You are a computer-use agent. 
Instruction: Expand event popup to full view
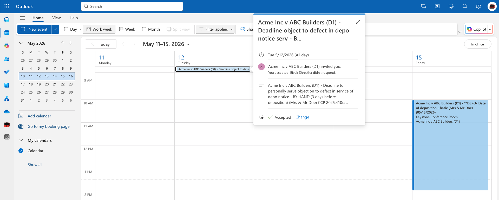pyautogui.click(x=358, y=22)
